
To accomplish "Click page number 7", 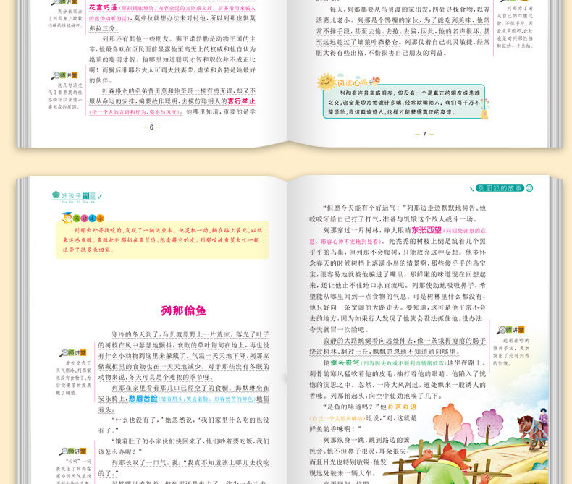I will coord(424,135).
